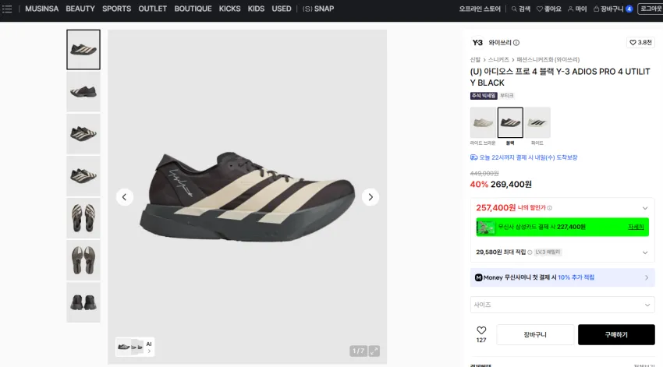This screenshot has width=663, height=367.
Task: Add item with 장바구니 button
Action: (535, 334)
